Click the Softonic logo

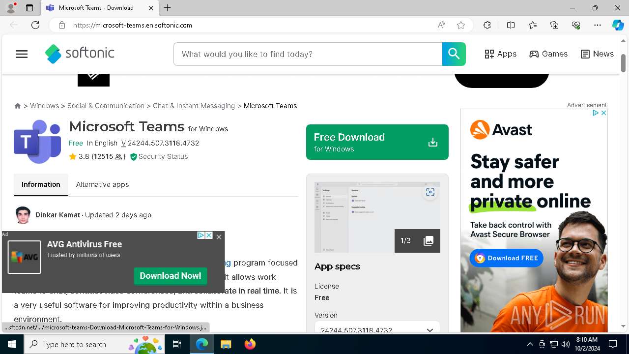(80, 54)
